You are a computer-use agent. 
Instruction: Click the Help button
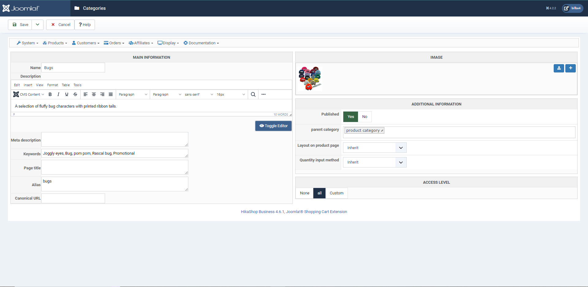click(85, 25)
